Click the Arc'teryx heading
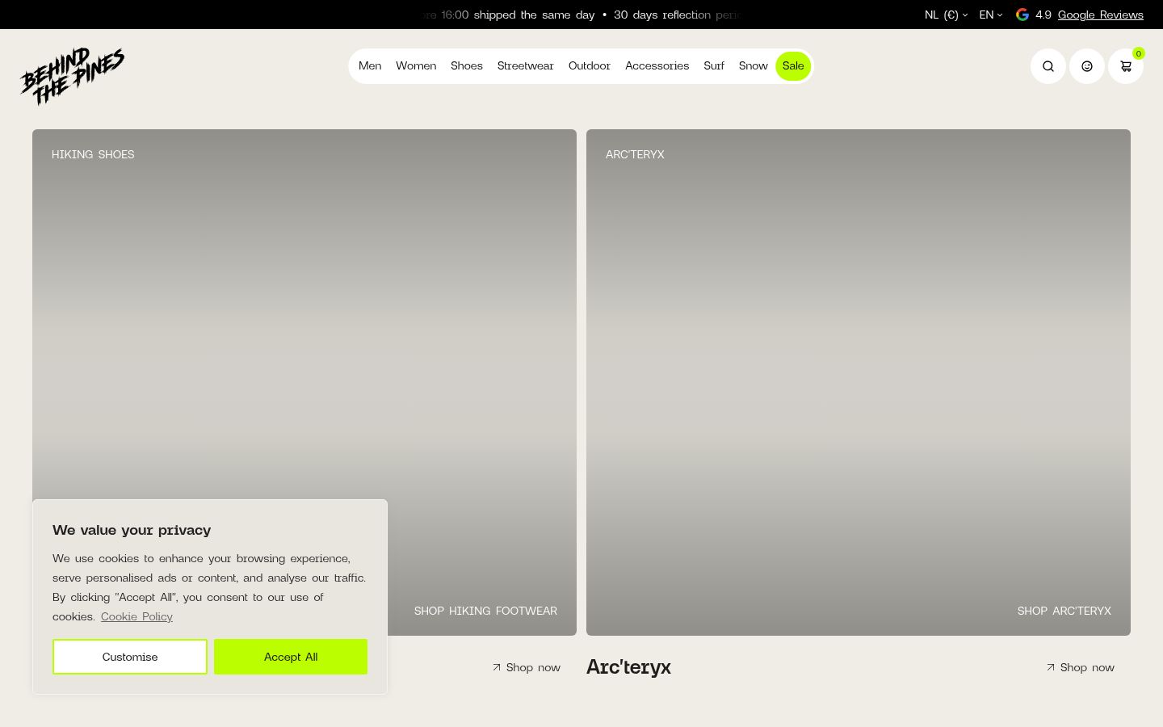The height and width of the screenshot is (727, 1163). click(x=628, y=667)
